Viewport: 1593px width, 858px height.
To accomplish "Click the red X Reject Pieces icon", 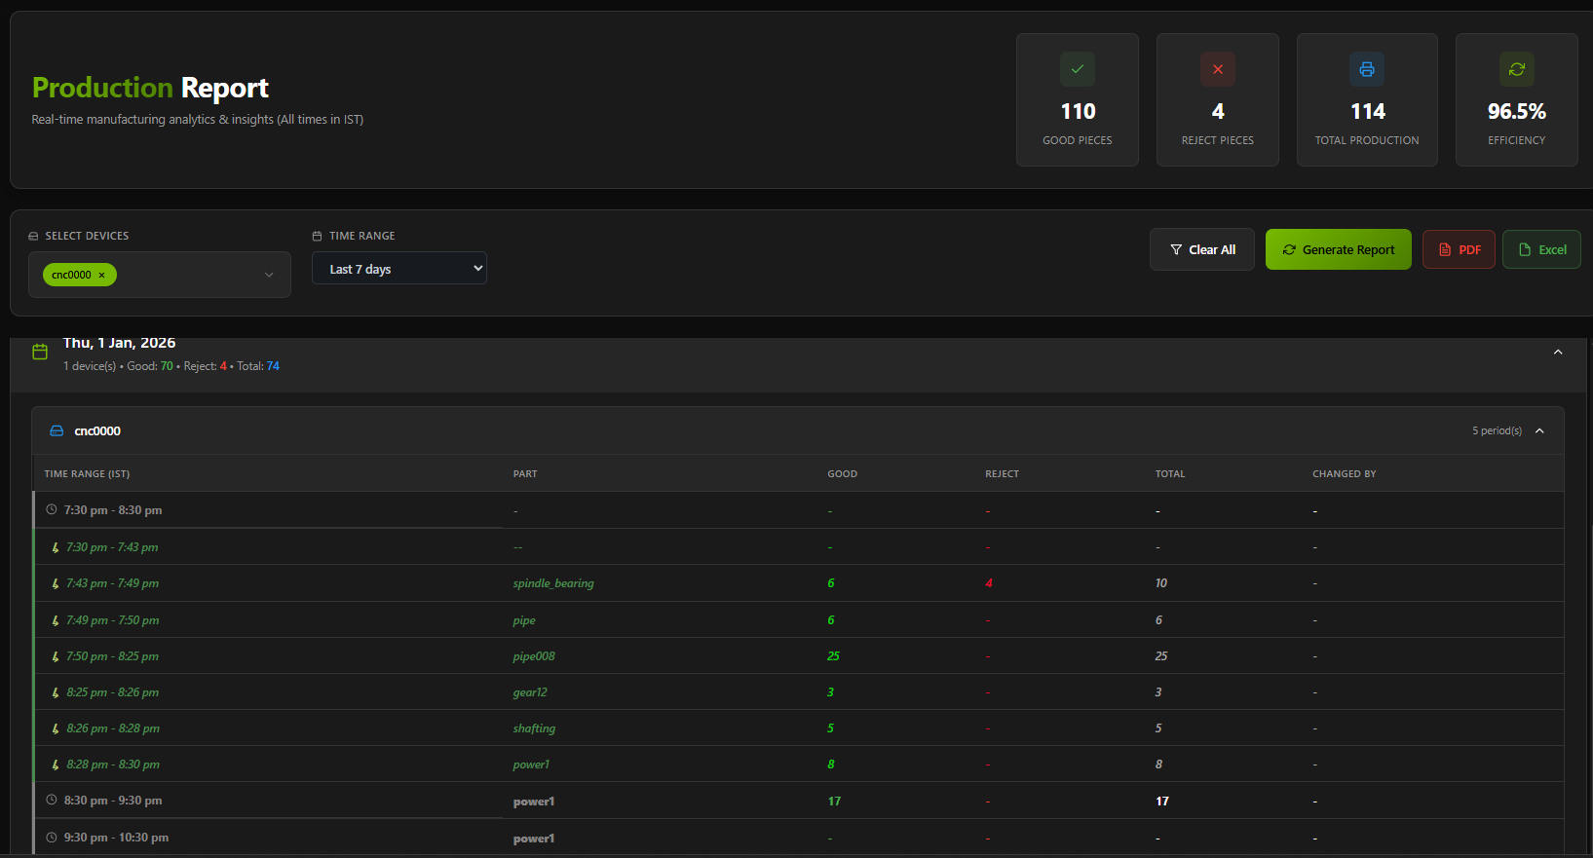I will [x=1217, y=69].
